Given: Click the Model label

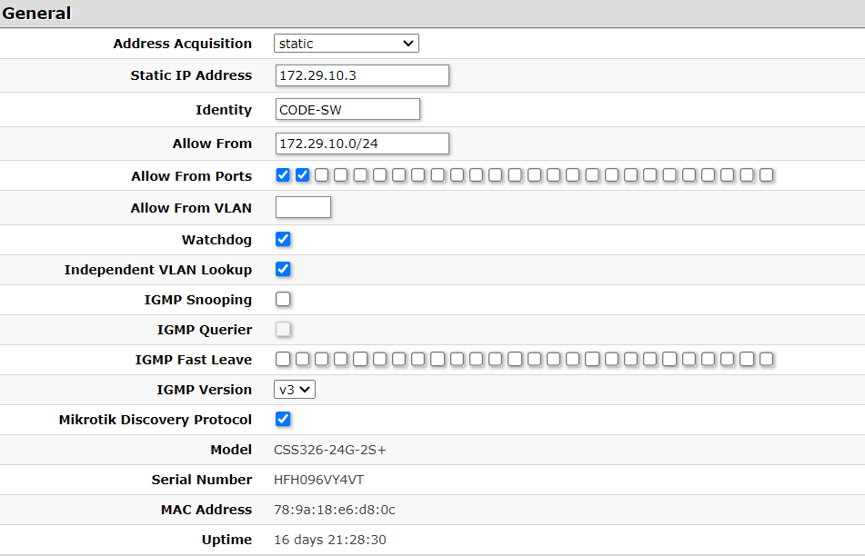Looking at the screenshot, I should [x=231, y=450].
